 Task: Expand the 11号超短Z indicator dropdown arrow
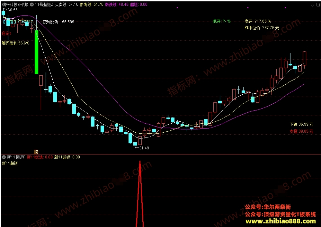(x=32, y=5)
